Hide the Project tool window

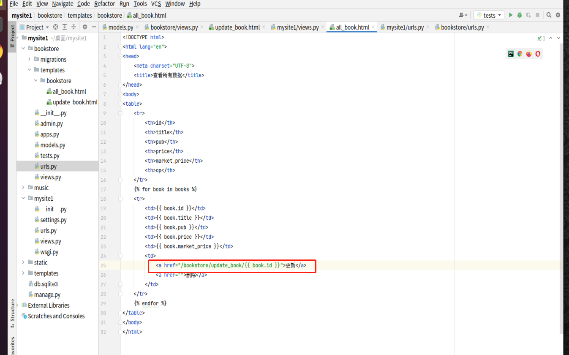coord(94,27)
